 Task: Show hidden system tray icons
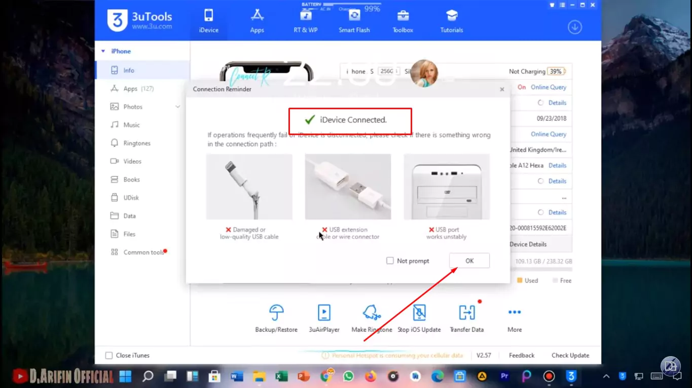[x=606, y=376]
